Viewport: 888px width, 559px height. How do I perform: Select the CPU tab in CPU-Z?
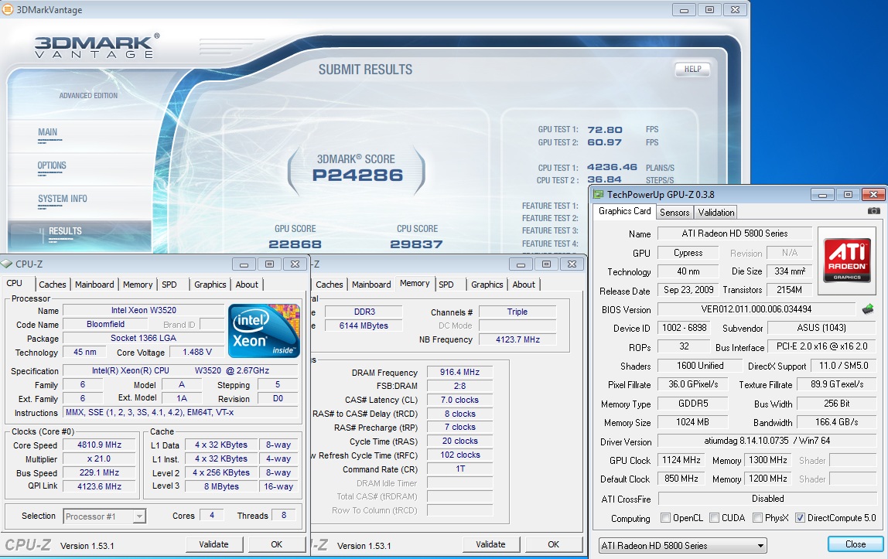click(x=15, y=284)
